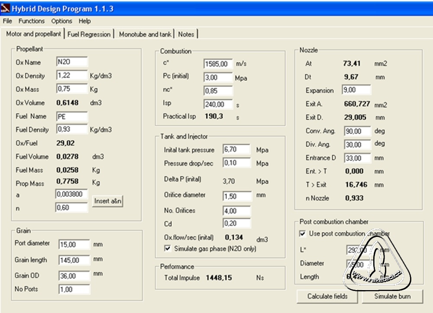Click the Ox Name input field

point(72,62)
